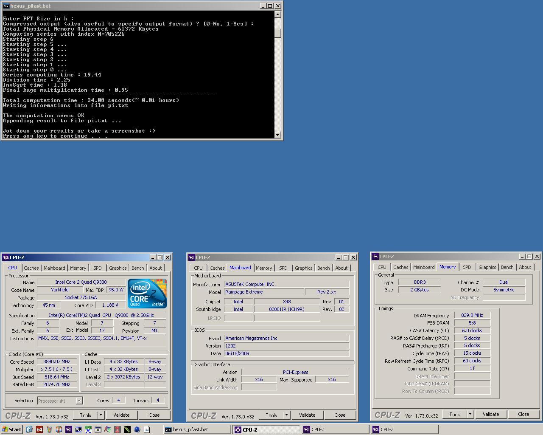Select CPU tab in Mainboard window
The width and height of the screenshot is (543, 435).
tap(199, 268)
